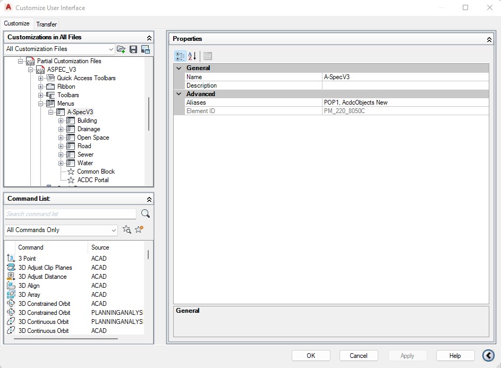Click the Source column header
Viewport: 501px width, 368px height.
116,247
